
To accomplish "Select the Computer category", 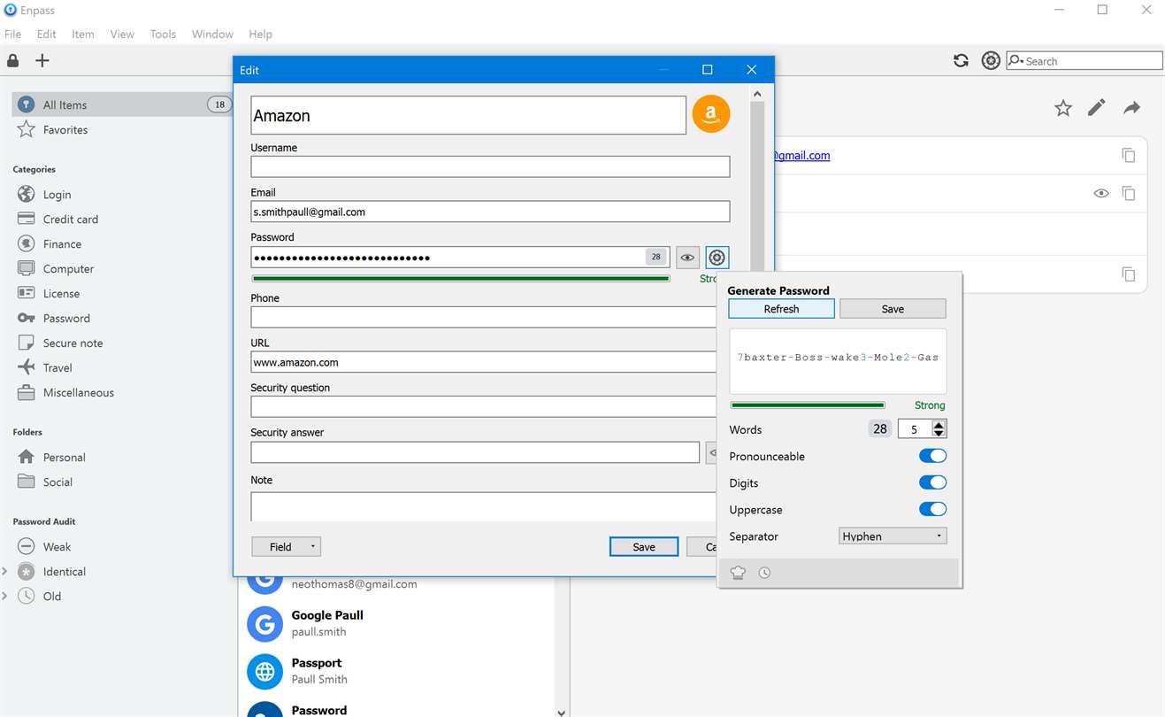I will coord(68,269).
